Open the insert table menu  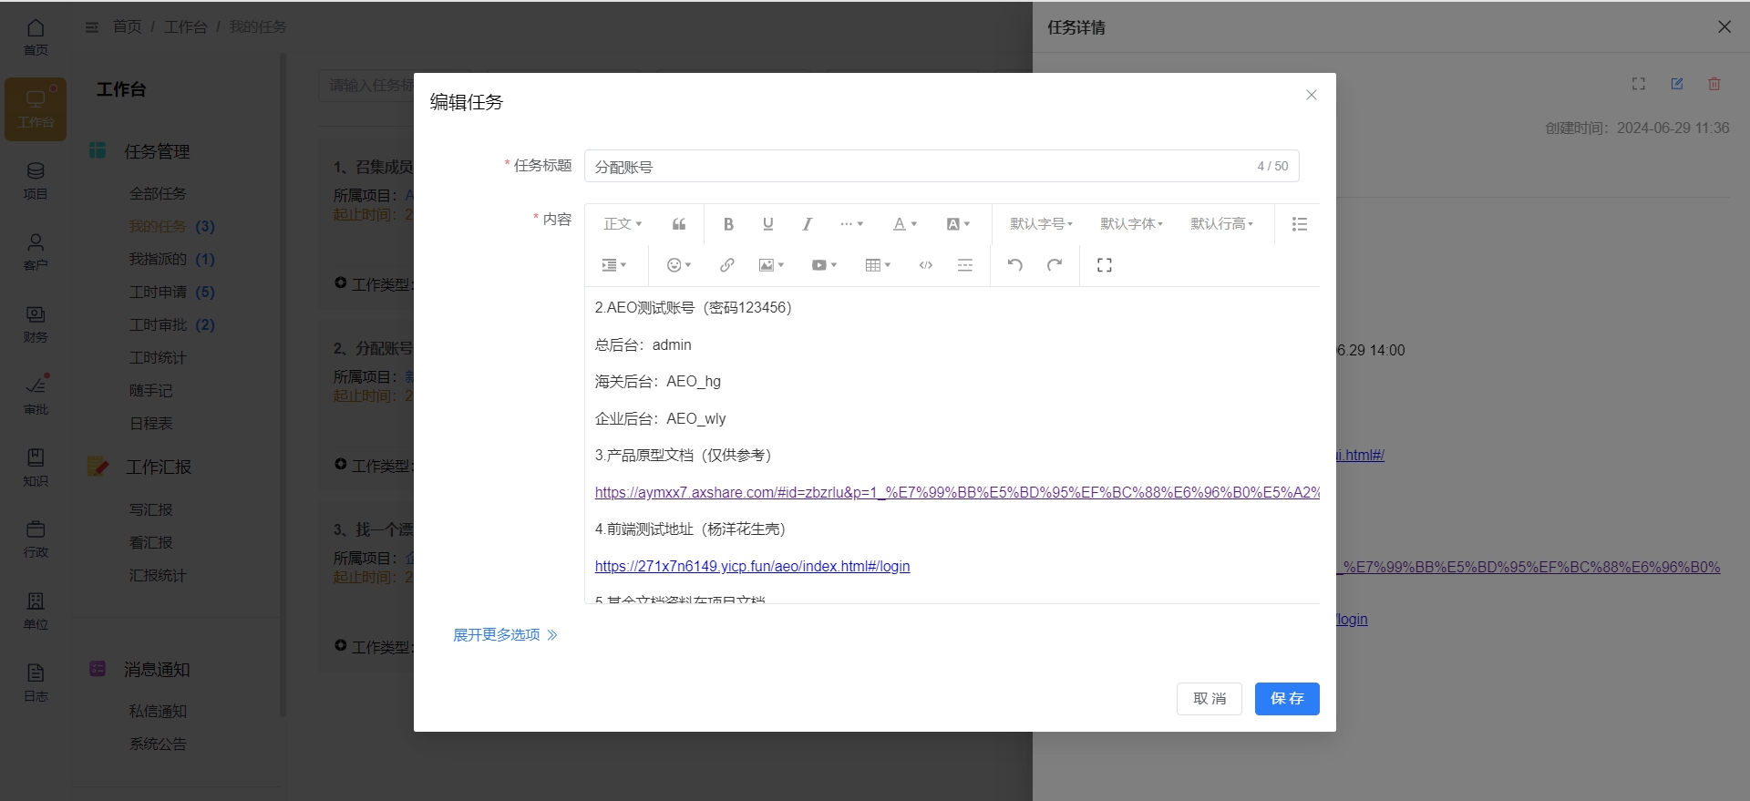878,265
